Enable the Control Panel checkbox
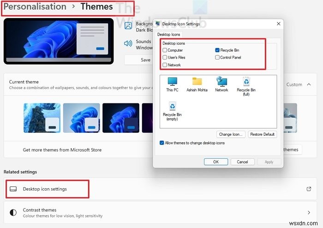The width and height of the screenshot is (323, 228). (x=217, y=57)
